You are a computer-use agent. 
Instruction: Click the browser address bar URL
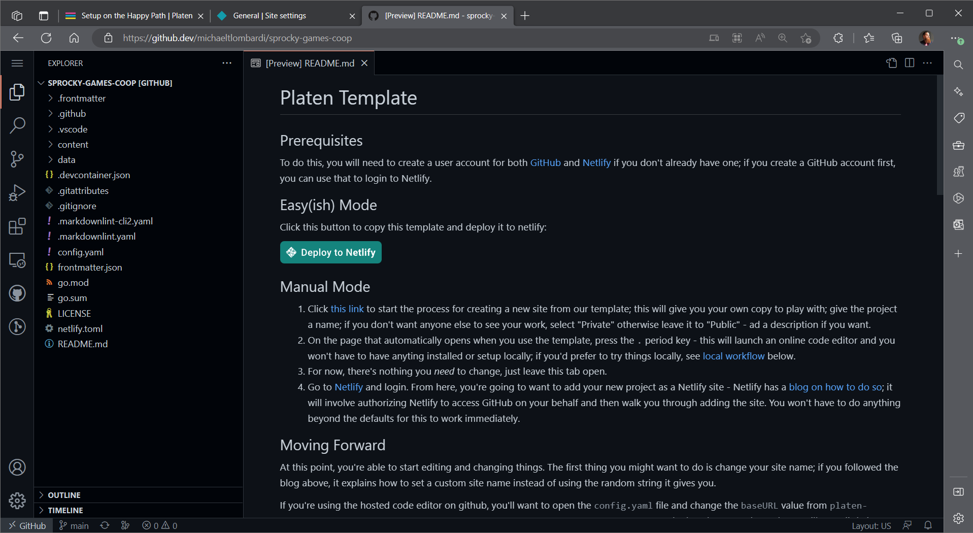[x=237, y=38]
